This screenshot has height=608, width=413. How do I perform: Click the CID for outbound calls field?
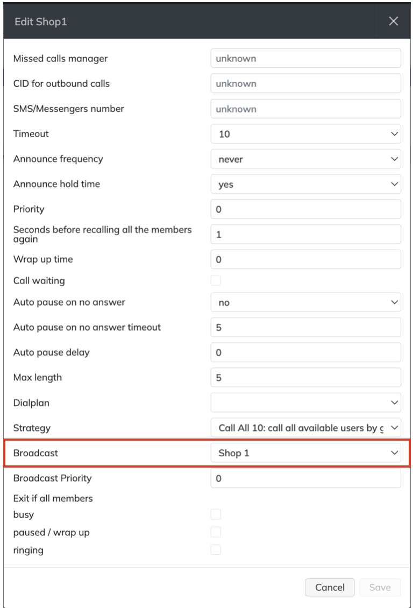(305, 83)
